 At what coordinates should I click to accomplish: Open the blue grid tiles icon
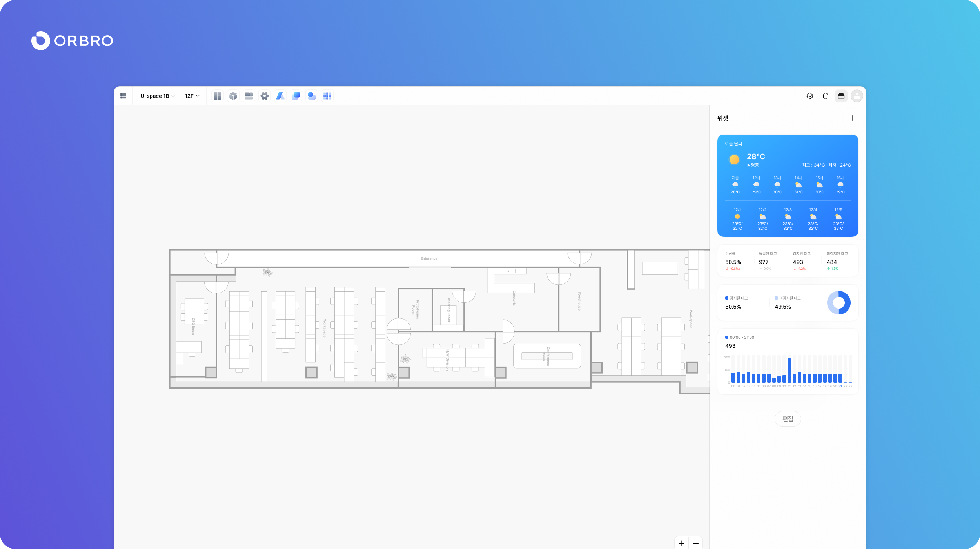point(327,96)
